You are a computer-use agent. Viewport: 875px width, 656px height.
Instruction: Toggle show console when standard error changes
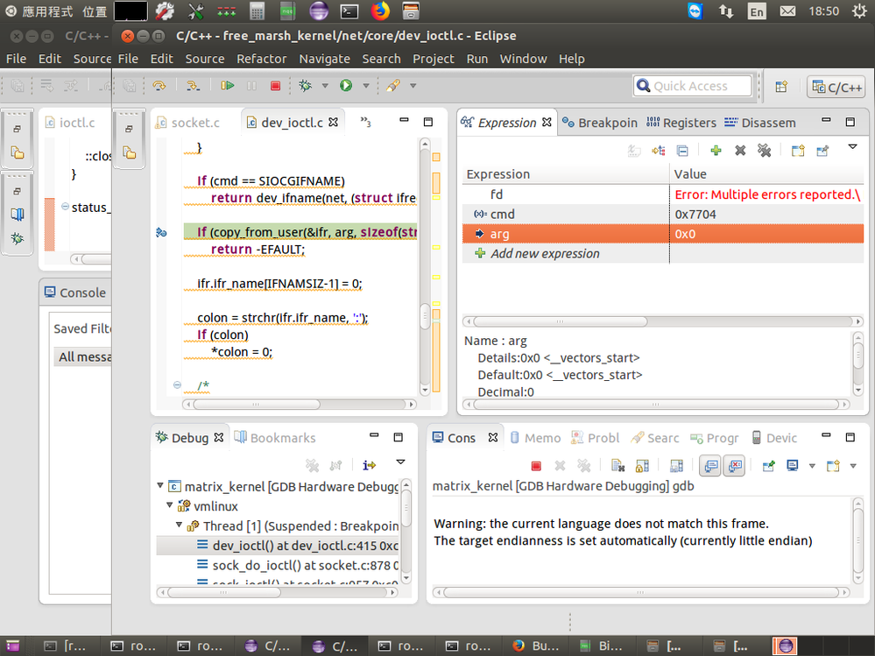735,466
